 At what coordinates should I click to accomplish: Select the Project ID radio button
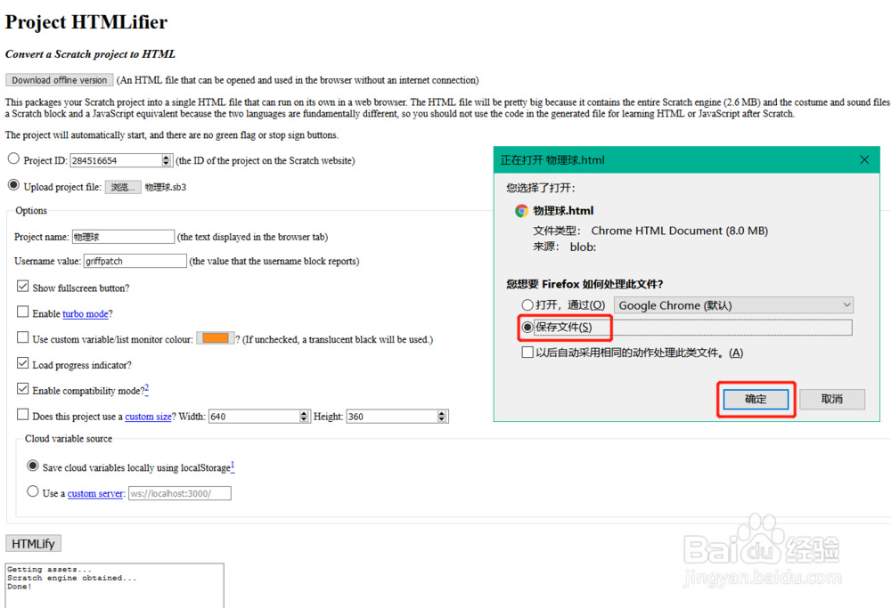click(x=13, y=159)
